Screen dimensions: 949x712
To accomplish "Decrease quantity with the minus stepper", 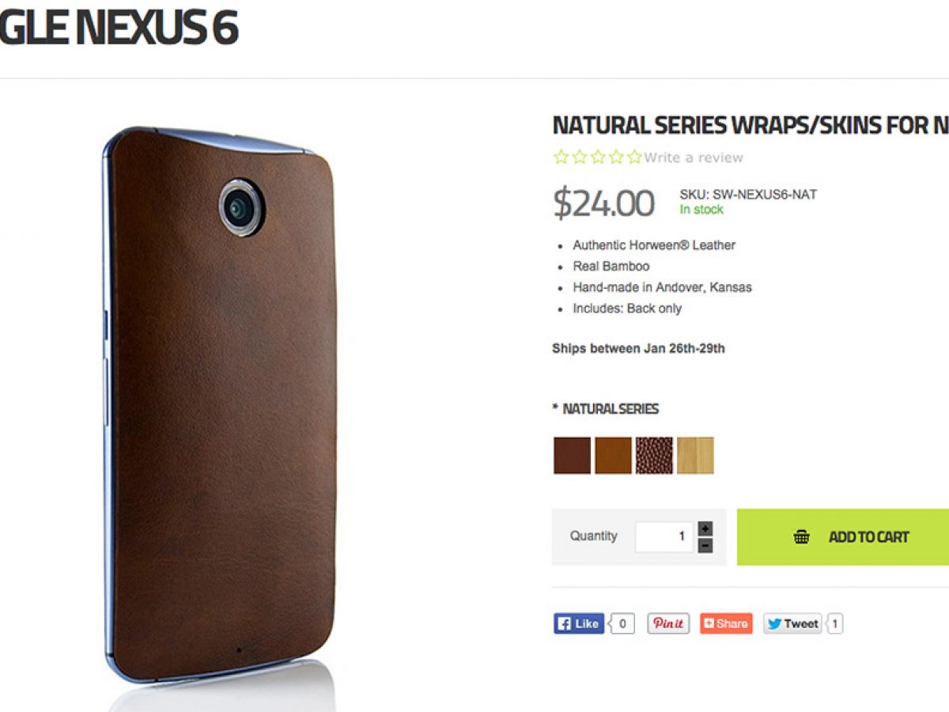I will pos(705,546).
